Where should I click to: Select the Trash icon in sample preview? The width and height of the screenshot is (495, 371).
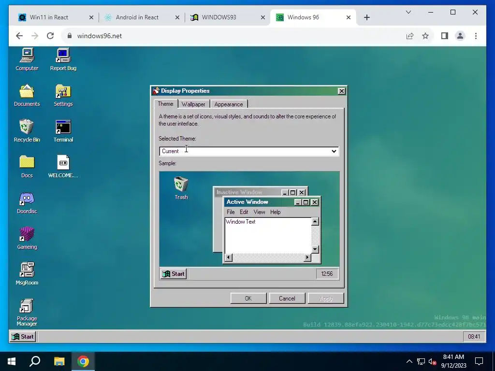(x=181, y=188)
